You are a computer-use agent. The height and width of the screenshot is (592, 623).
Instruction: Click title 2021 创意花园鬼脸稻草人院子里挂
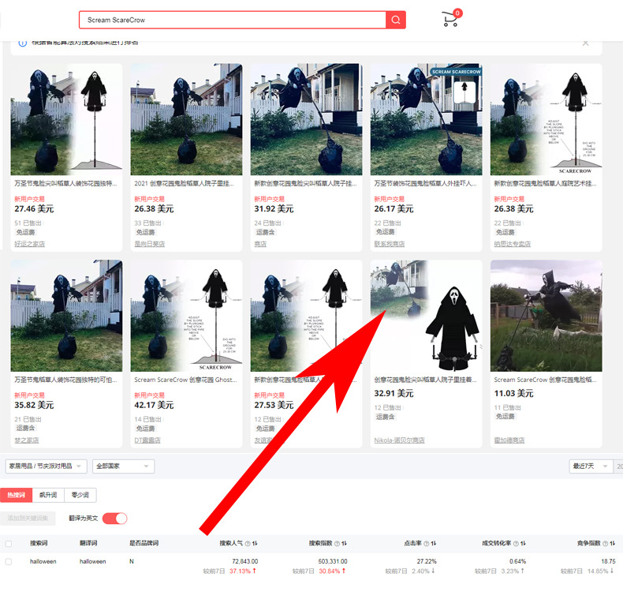pyautogui.click(x=184, y=183)
